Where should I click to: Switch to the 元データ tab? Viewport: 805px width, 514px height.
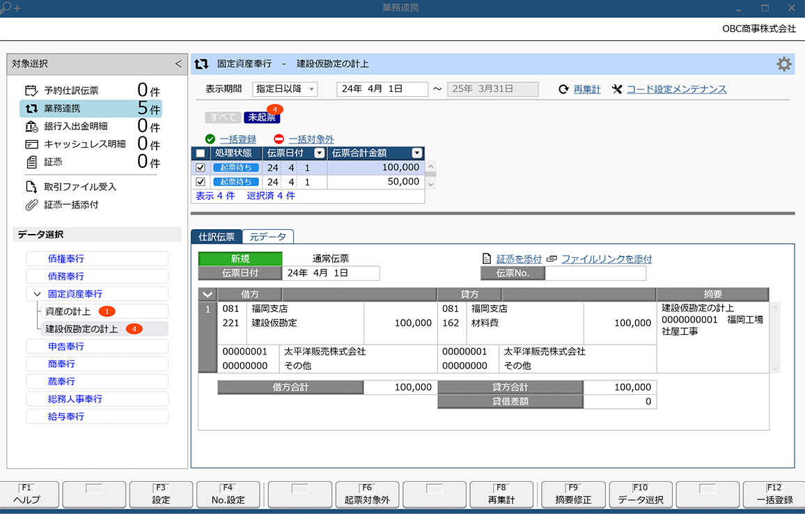click(x=268, y=237)
